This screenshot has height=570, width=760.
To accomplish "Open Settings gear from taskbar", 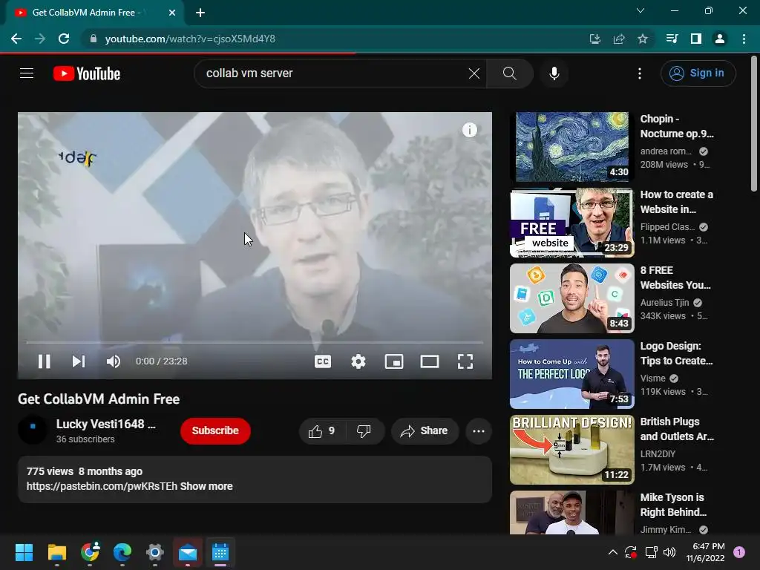I will (155, 552).
